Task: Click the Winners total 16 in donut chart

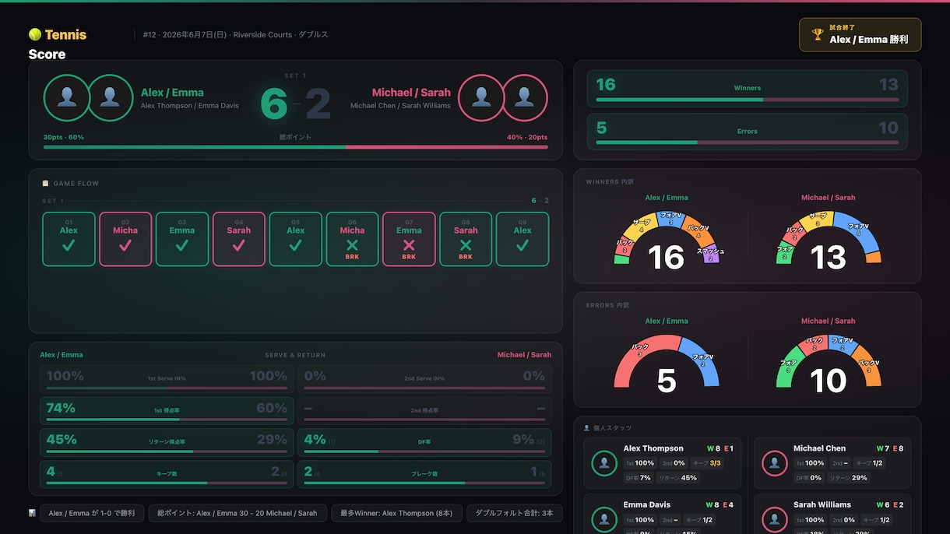Action: pos(667,258)
